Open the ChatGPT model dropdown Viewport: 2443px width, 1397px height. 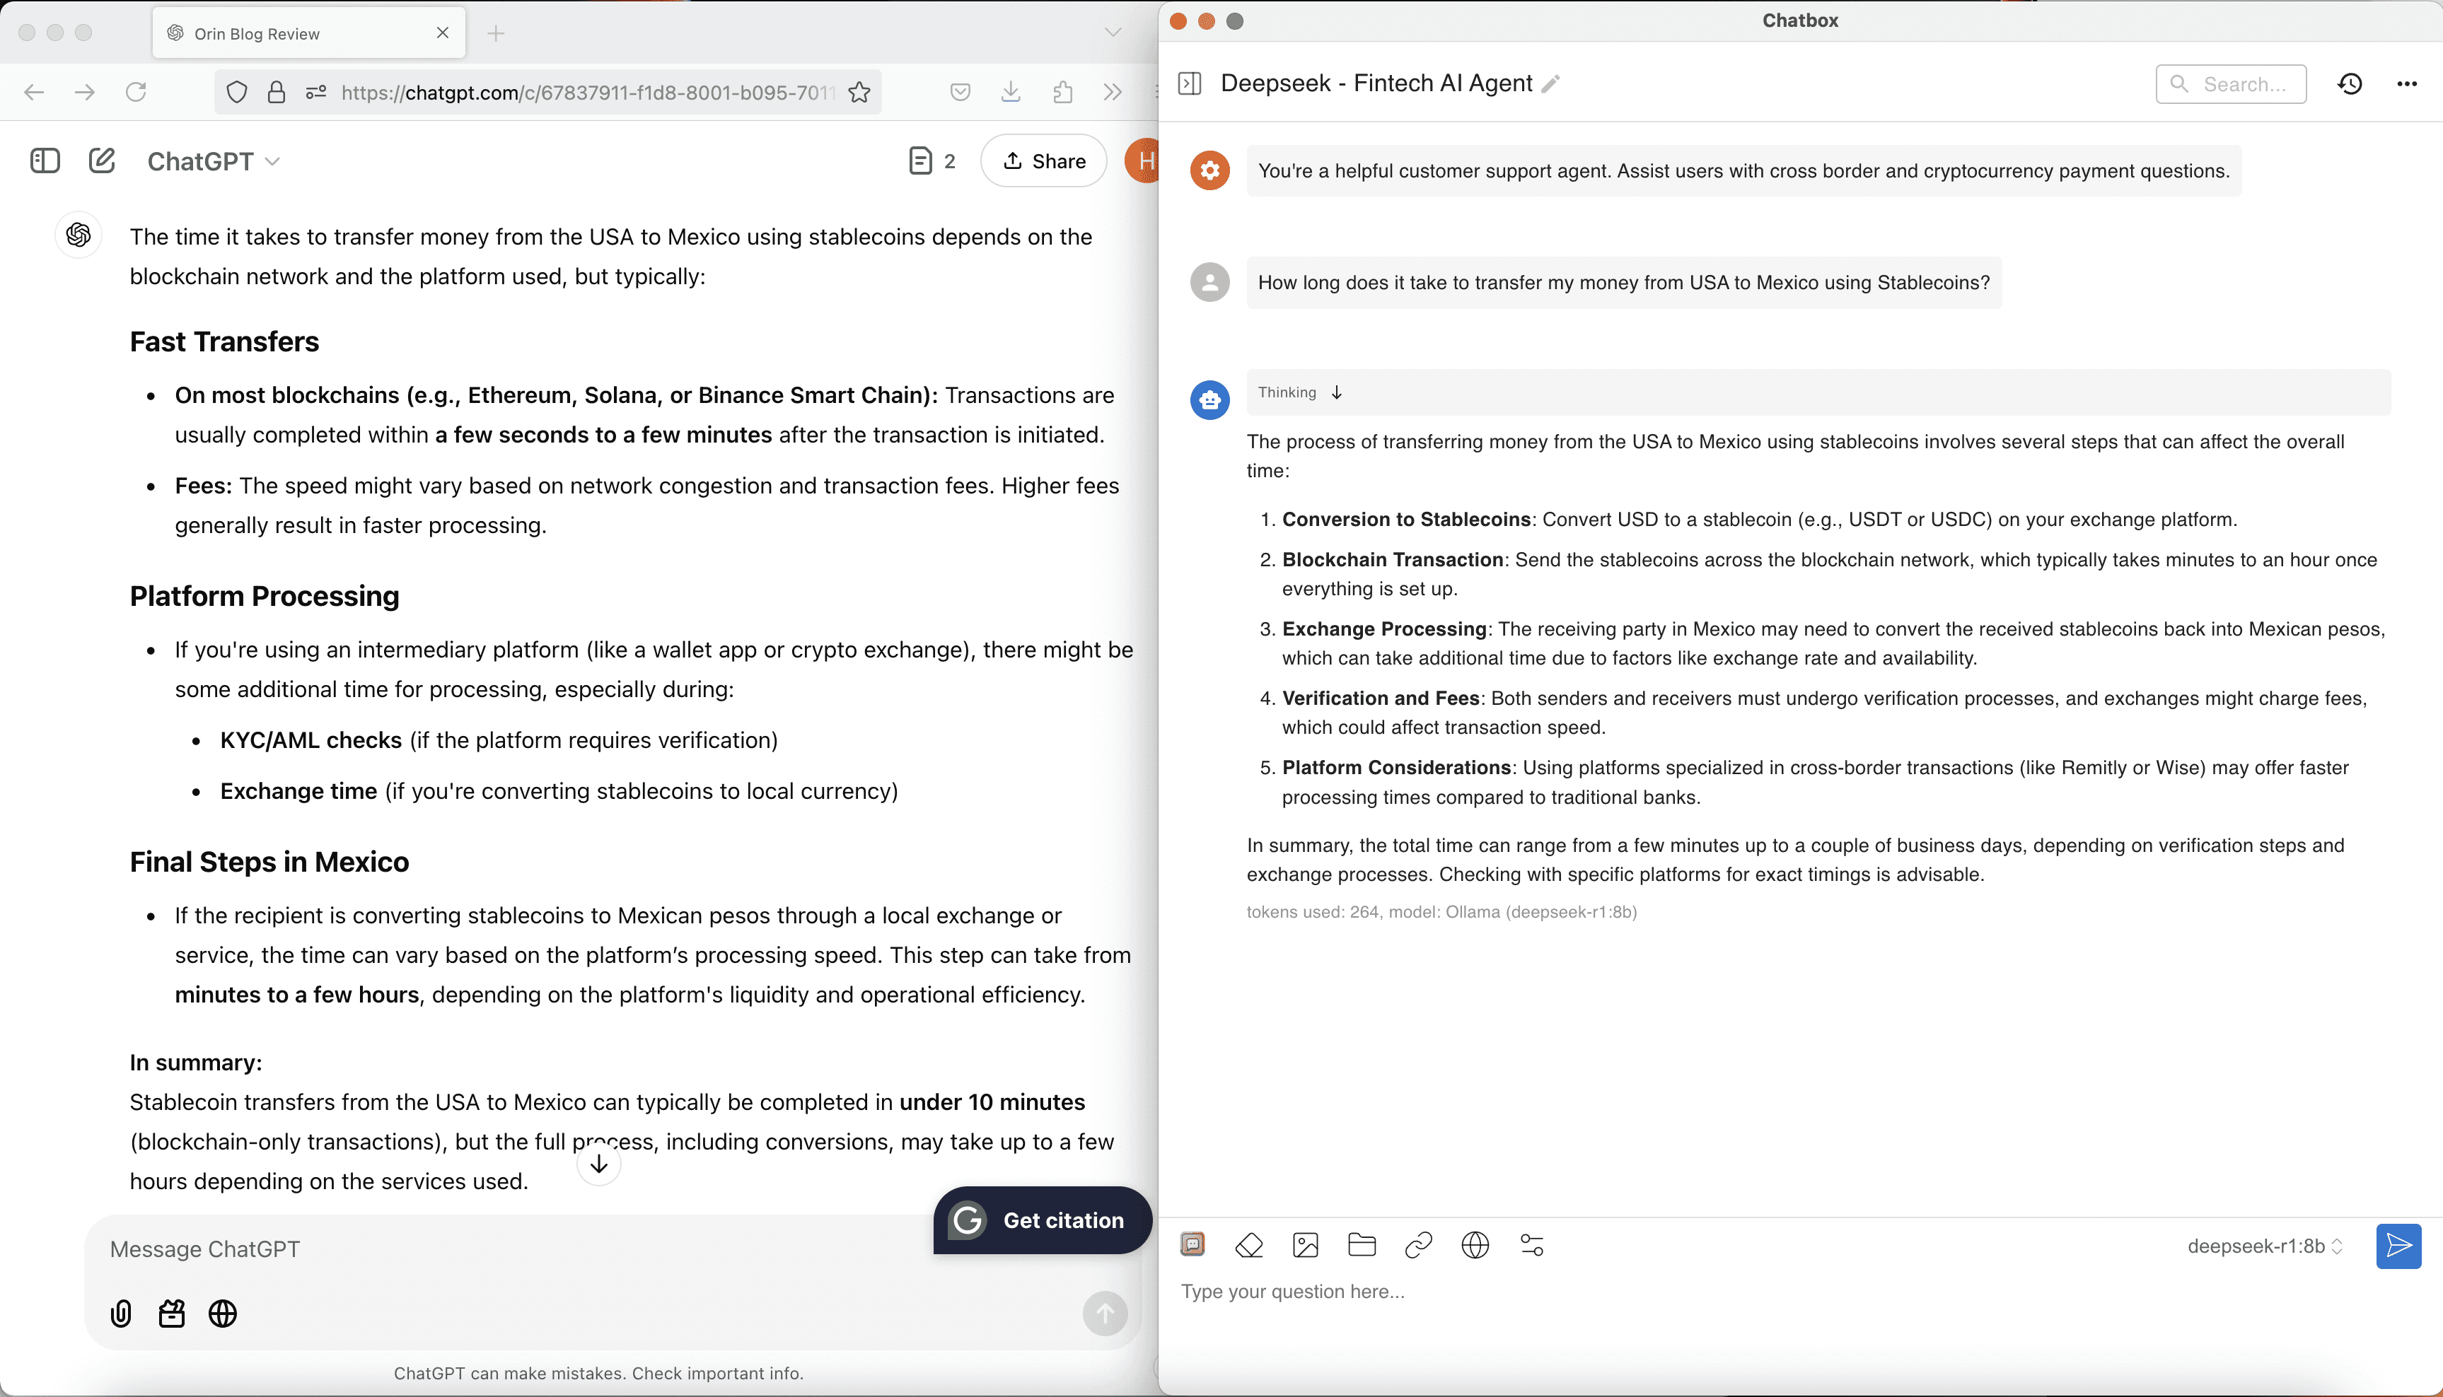213,161
